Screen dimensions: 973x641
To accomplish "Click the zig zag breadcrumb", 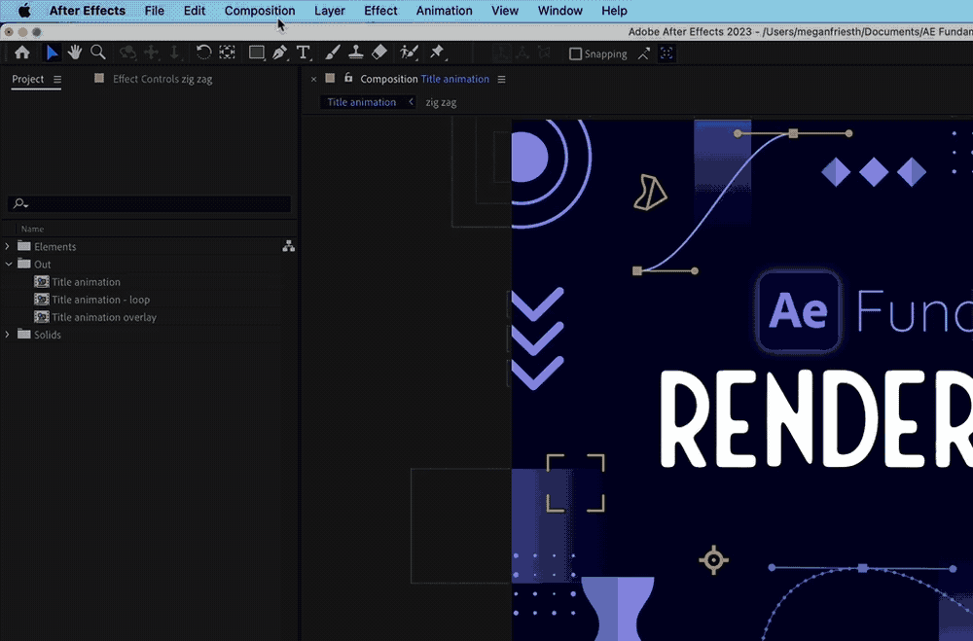I will coord(441,102).
